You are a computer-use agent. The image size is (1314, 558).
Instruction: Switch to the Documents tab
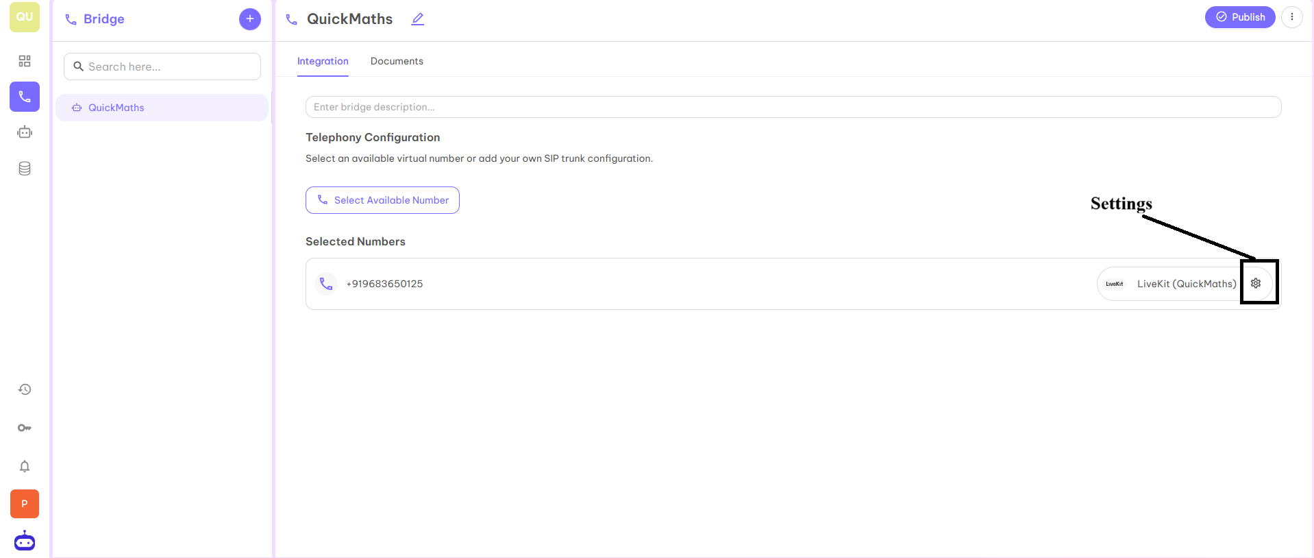point(397,61)
